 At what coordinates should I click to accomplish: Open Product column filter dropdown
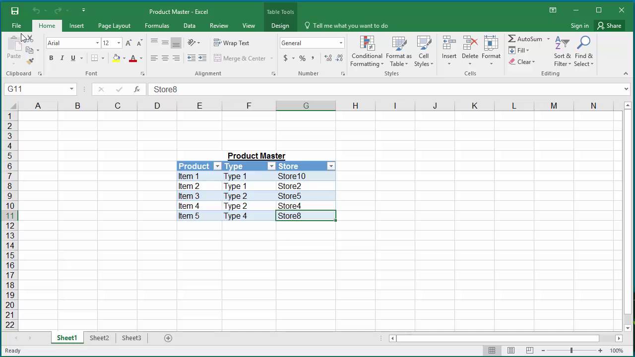pyautogui.click(x=217, y=166)
